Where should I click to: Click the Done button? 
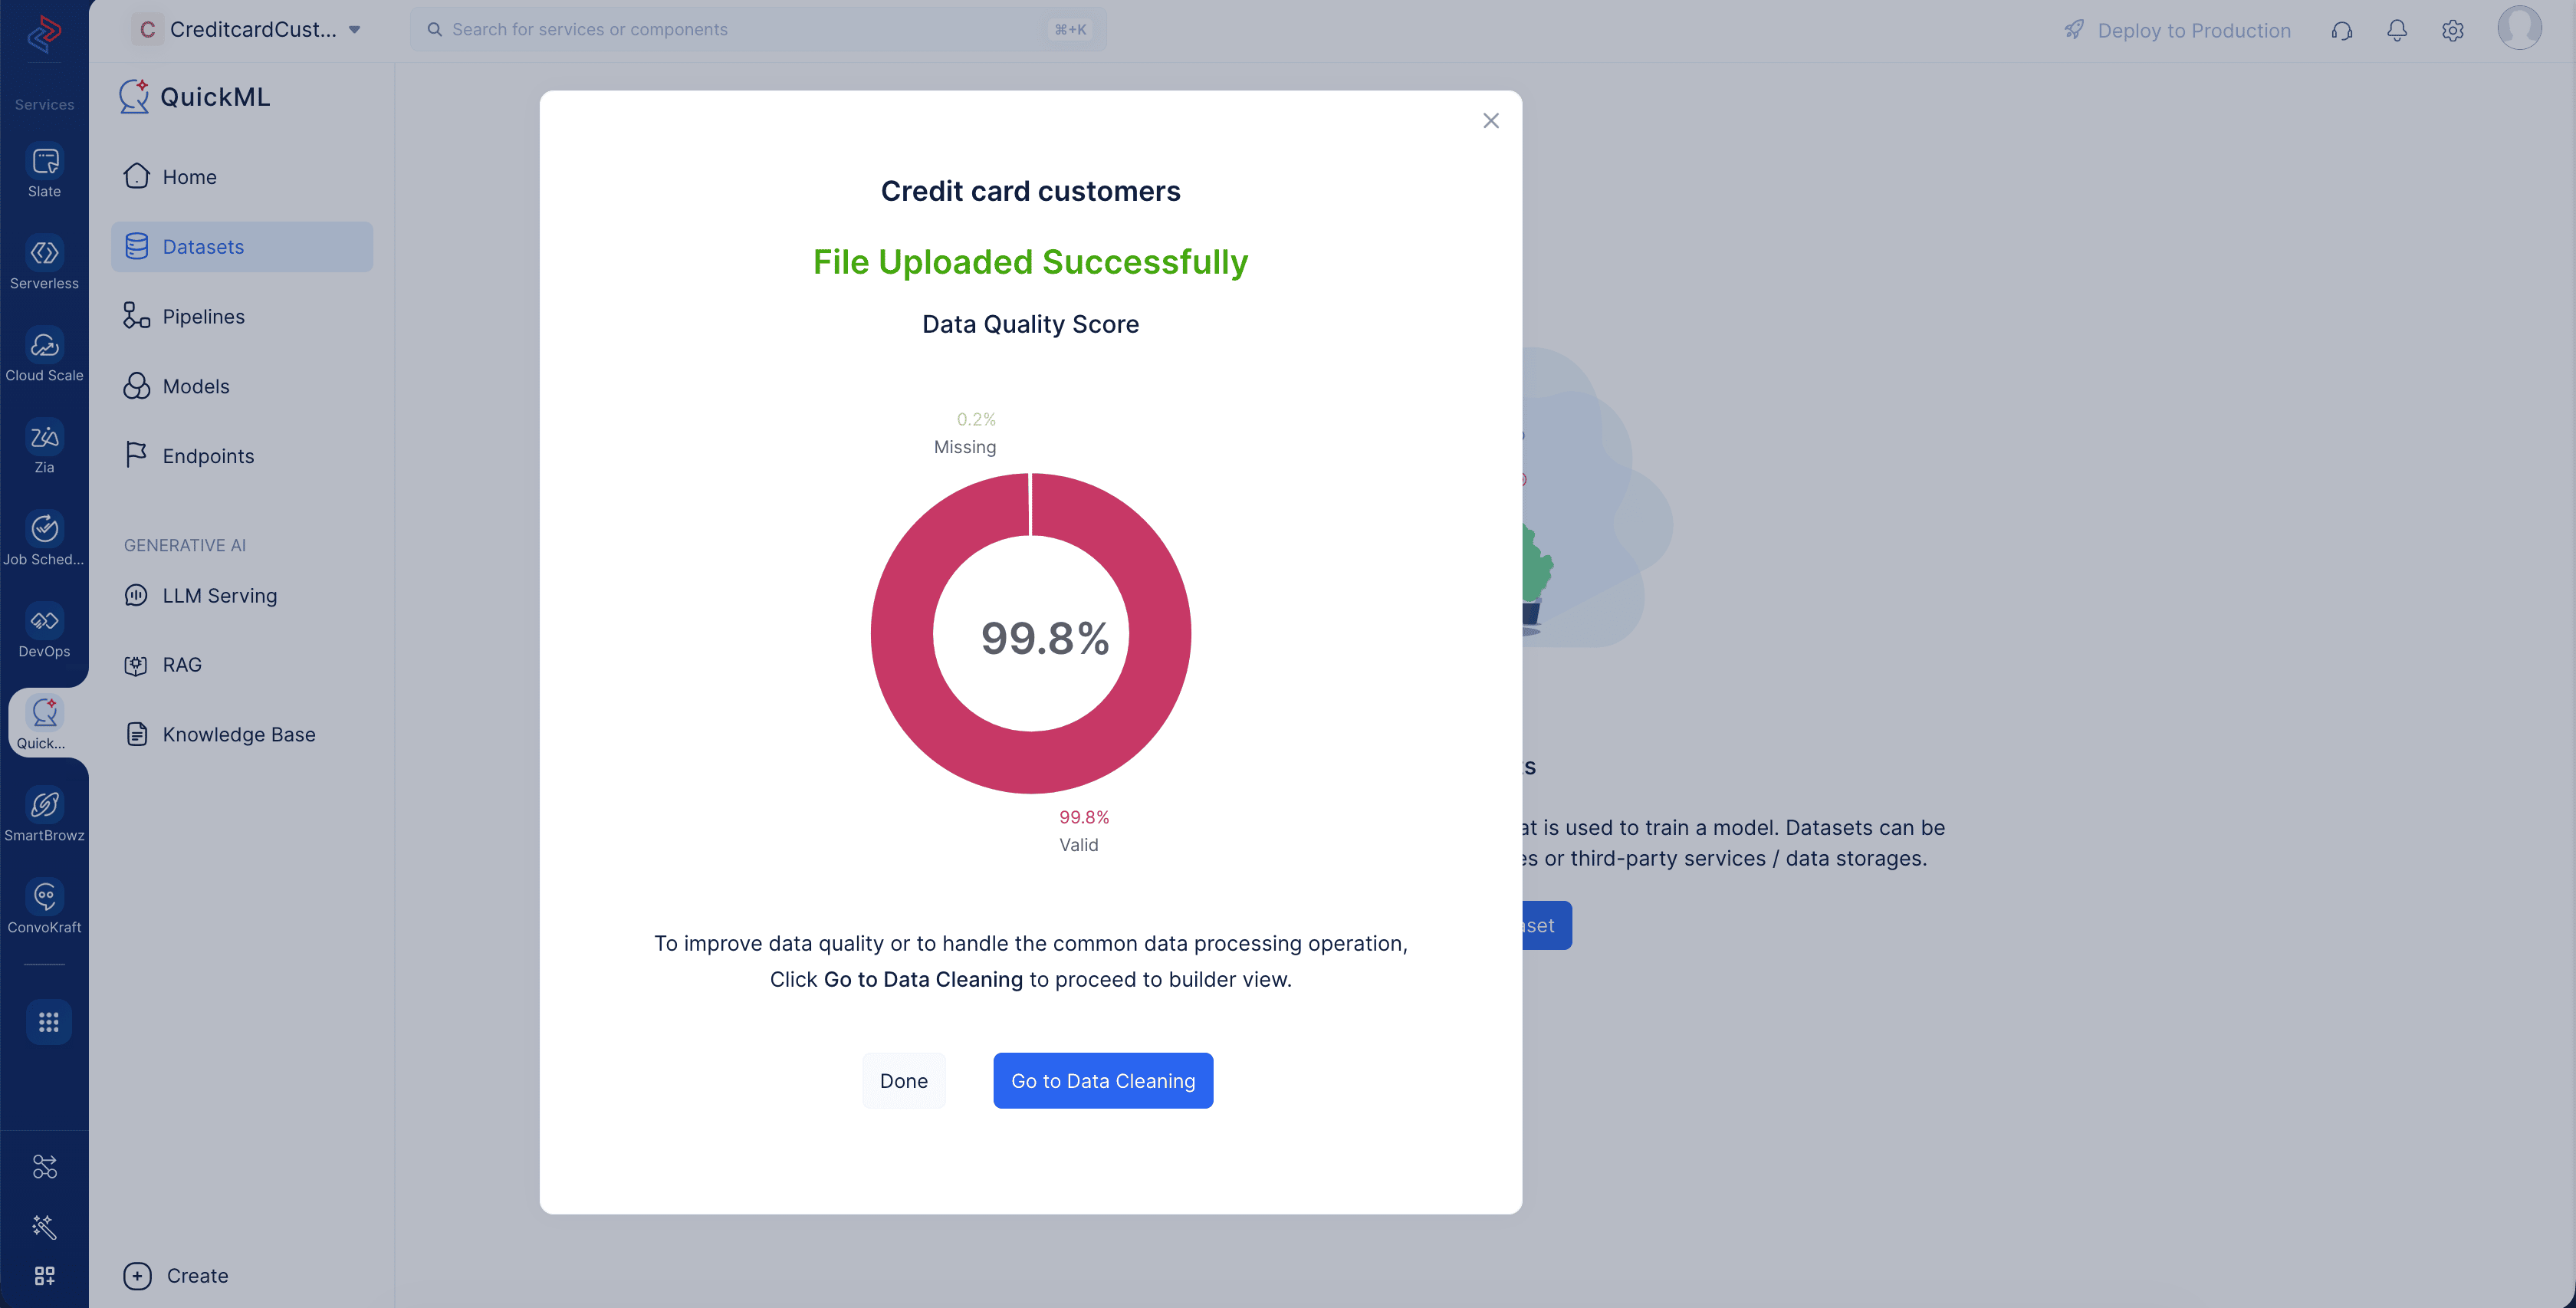tap(903, 1080)
